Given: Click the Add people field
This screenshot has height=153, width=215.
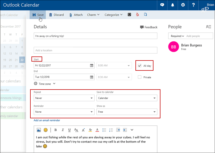Looking at the screenshot, I should (199, 36).
